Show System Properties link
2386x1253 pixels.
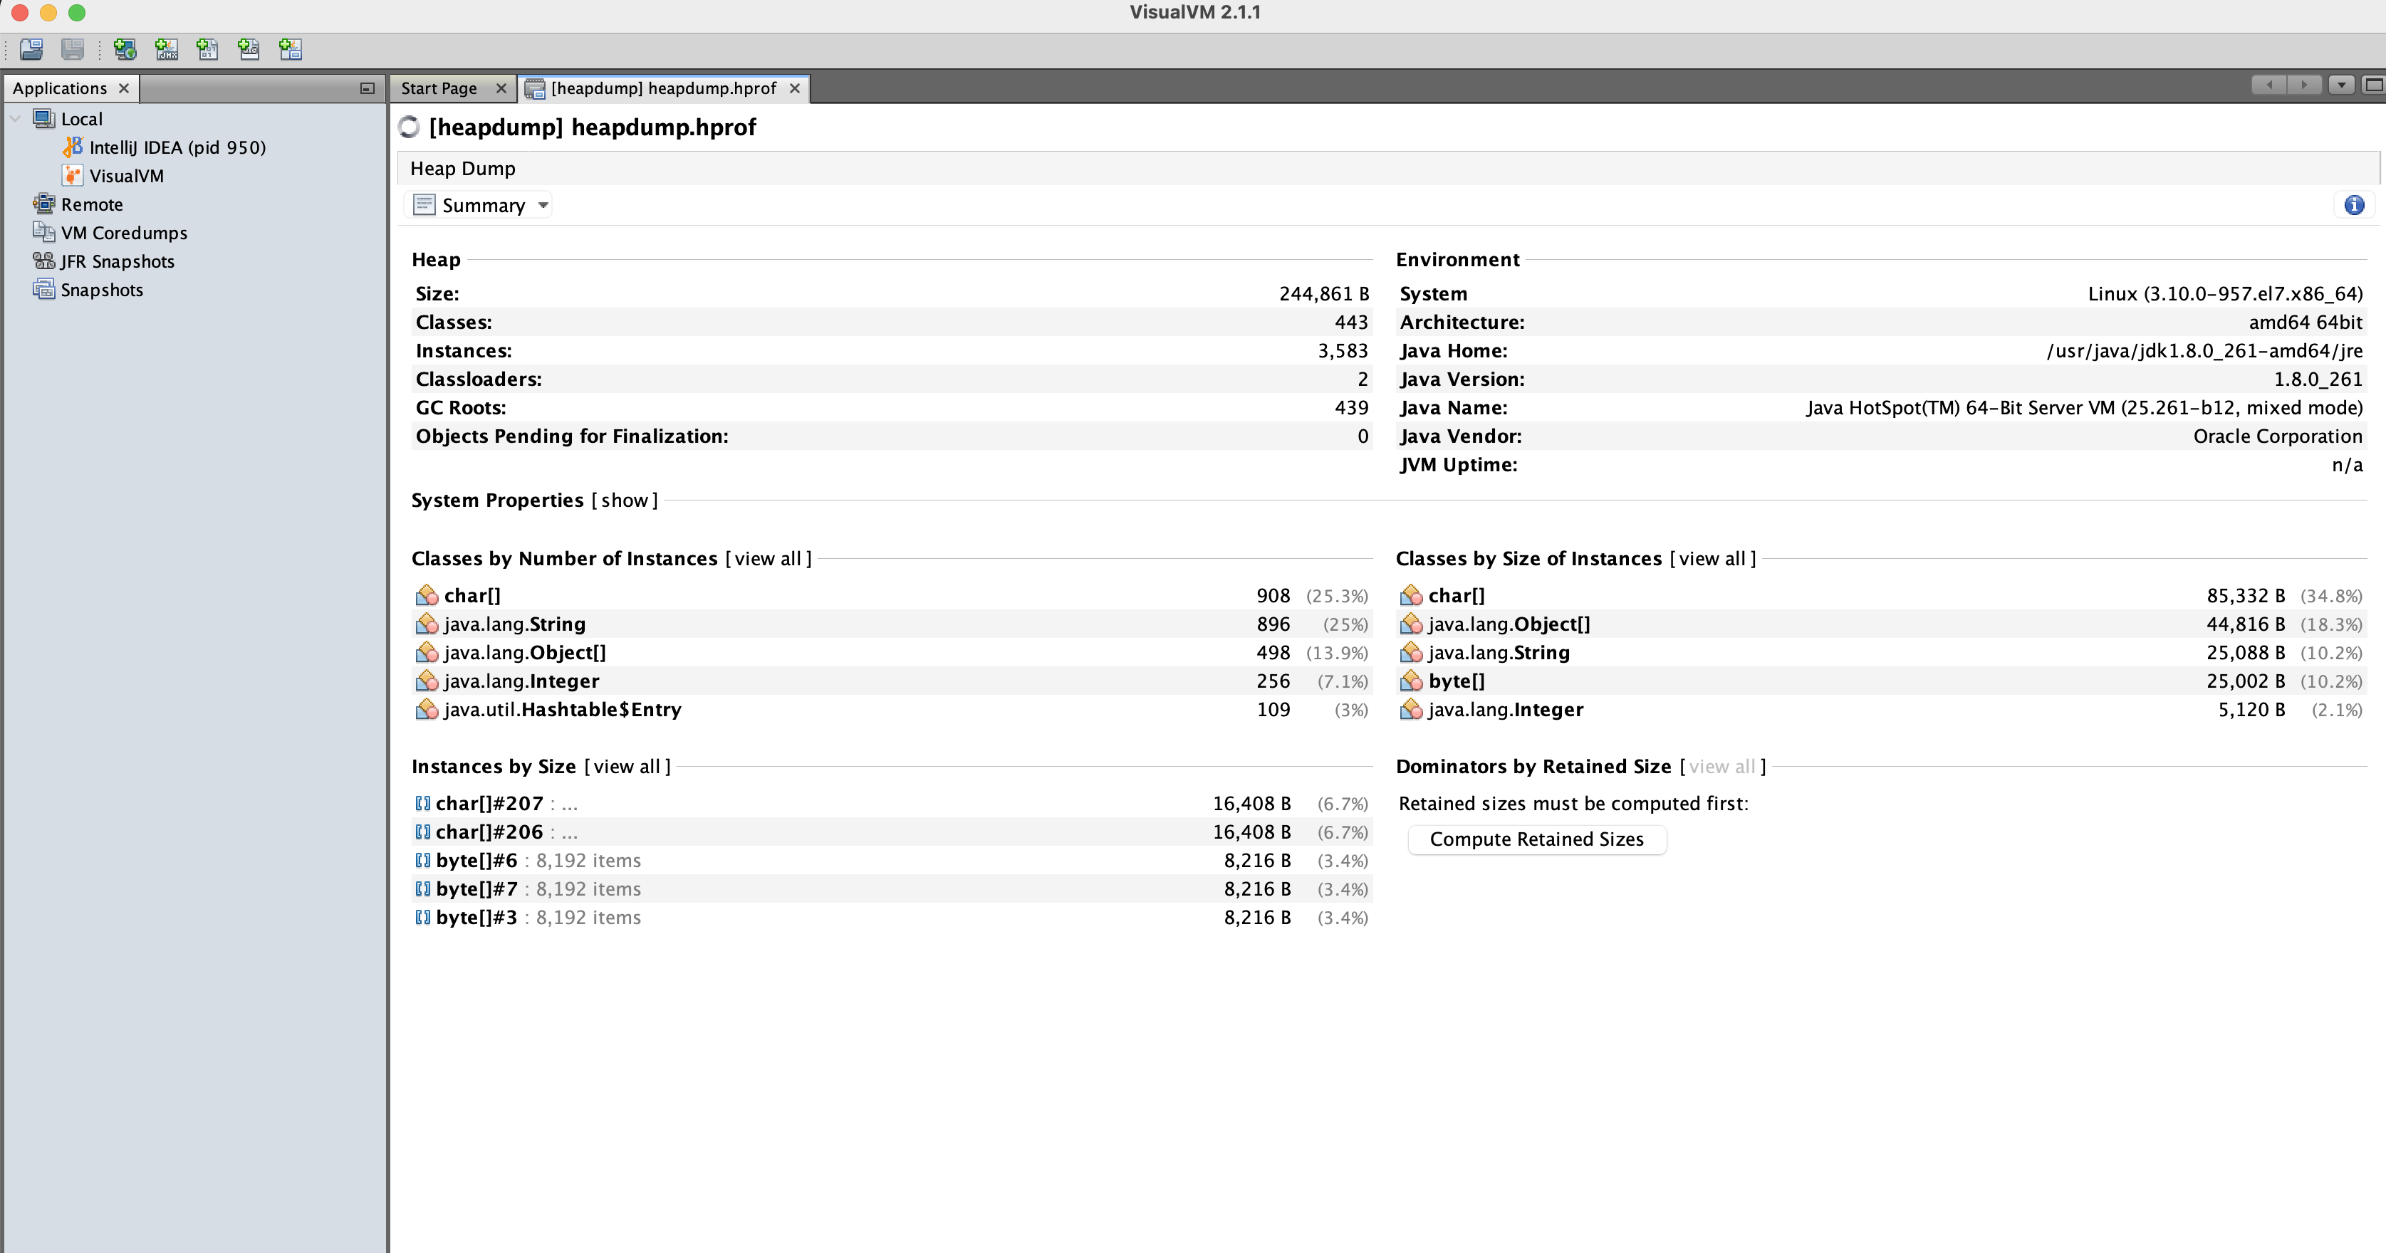625,500
